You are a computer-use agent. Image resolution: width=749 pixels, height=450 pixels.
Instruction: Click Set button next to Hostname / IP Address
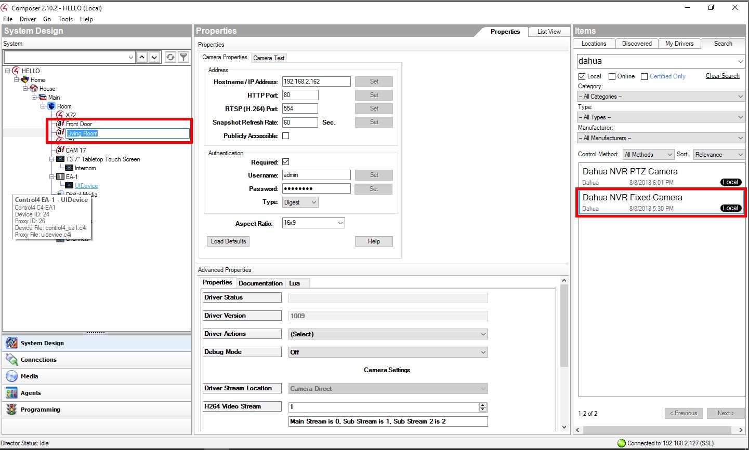pyautogui.click(x=374, y=81)
